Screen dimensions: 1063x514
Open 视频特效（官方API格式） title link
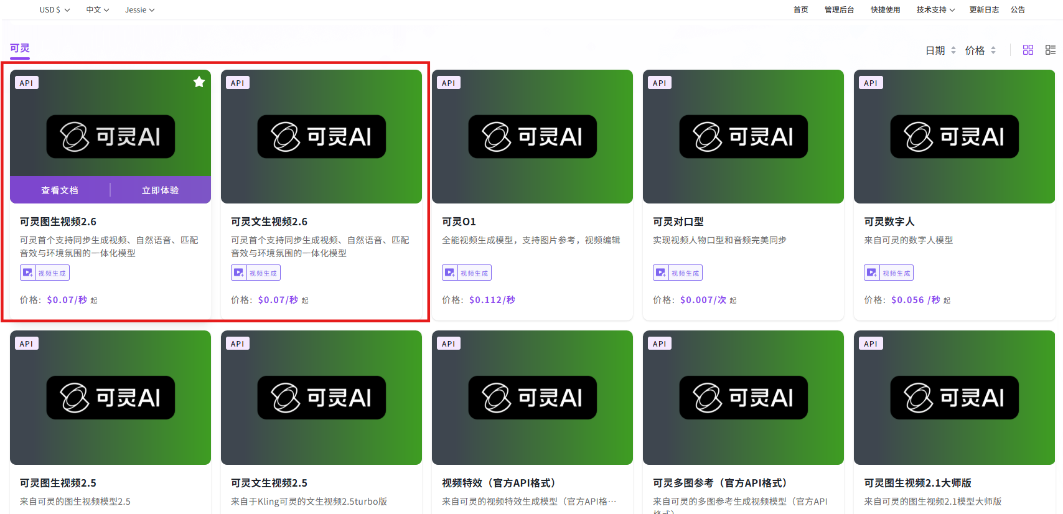click(499, 483)
